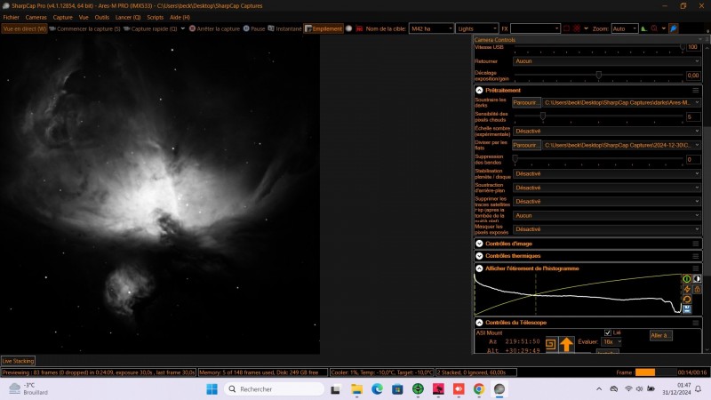Image resolution: width=711 pixels, height=400 pixels.
Task: Click the Instantané snapshot button
Action: pos(284,28)
